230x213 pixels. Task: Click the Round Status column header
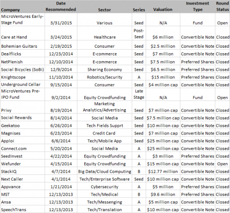[223, 6]
